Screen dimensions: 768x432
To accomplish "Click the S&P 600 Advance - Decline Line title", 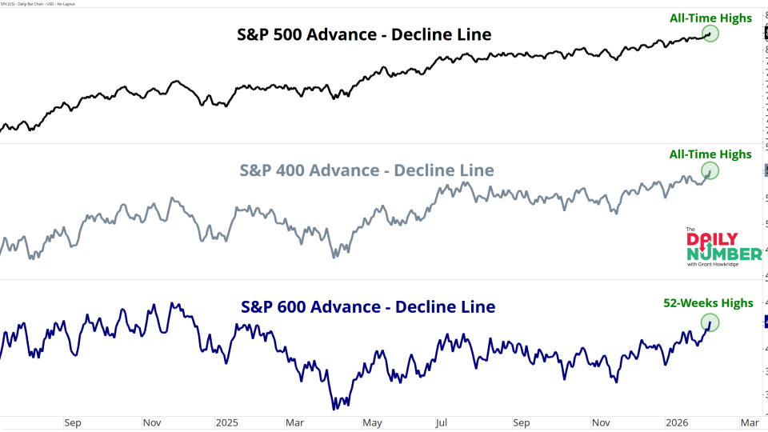I will tap(368, 307).
